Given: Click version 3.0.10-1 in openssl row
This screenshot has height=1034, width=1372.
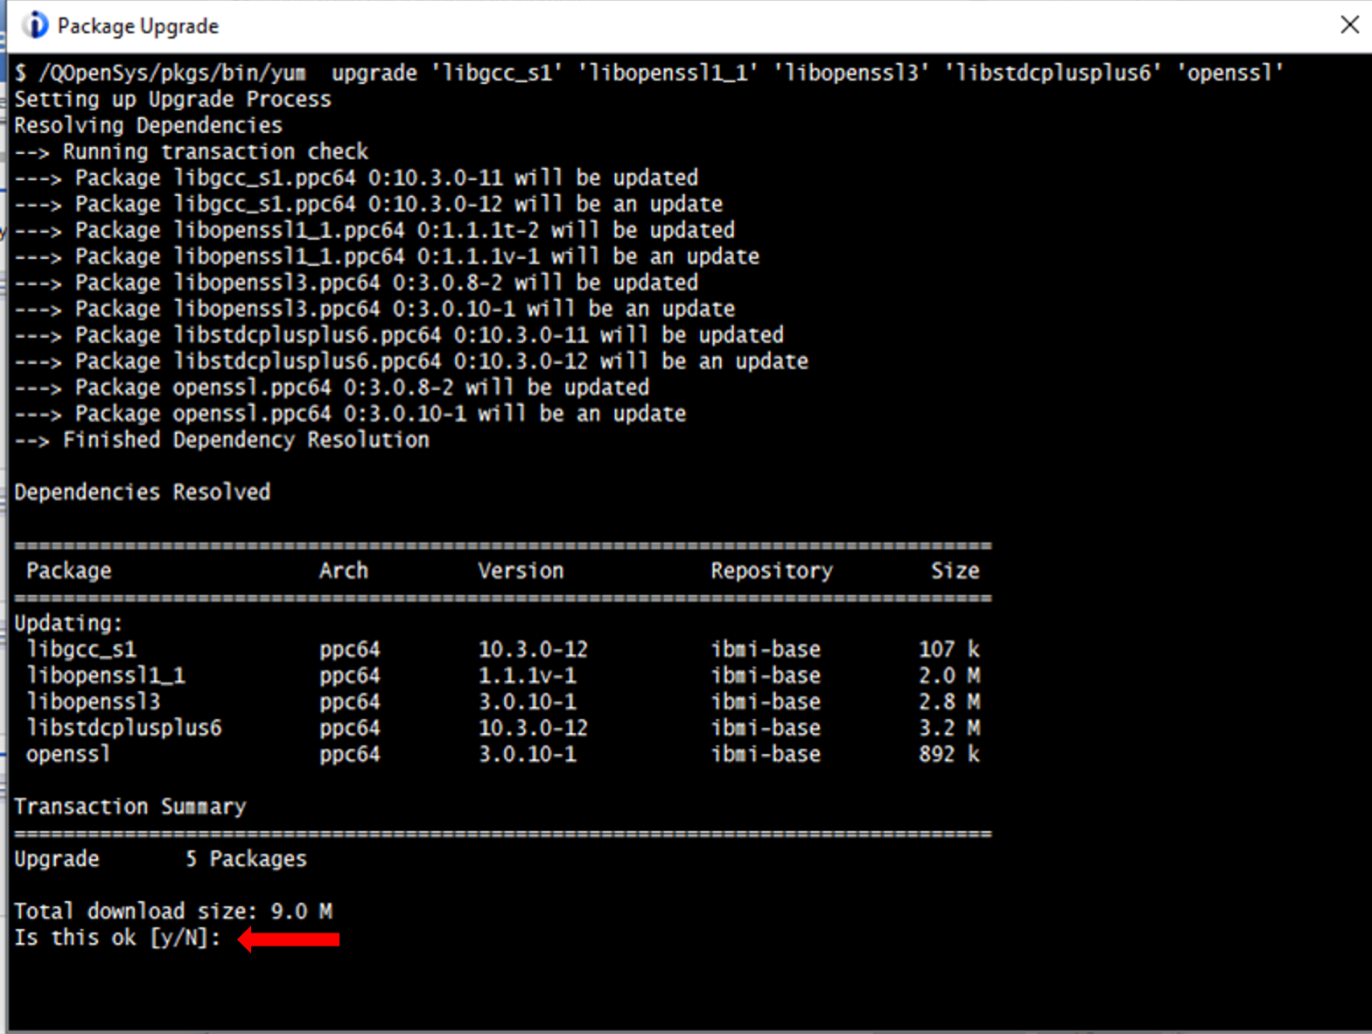Looking at the screenshot, I should click(x=527, y=754).
